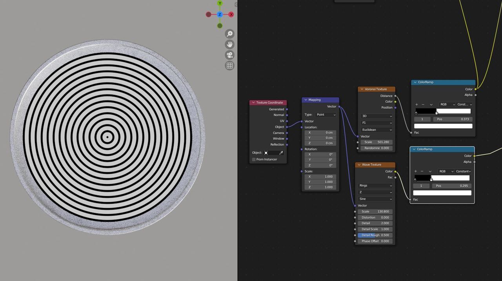Click the zoom viewport magnifier icon

tap(229, 34)
